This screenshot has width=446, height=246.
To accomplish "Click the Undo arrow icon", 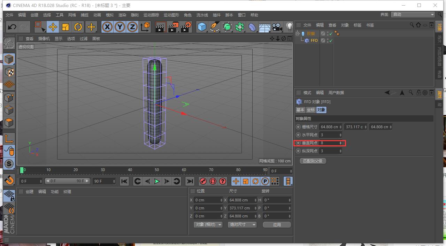I will tap(12, 27).
